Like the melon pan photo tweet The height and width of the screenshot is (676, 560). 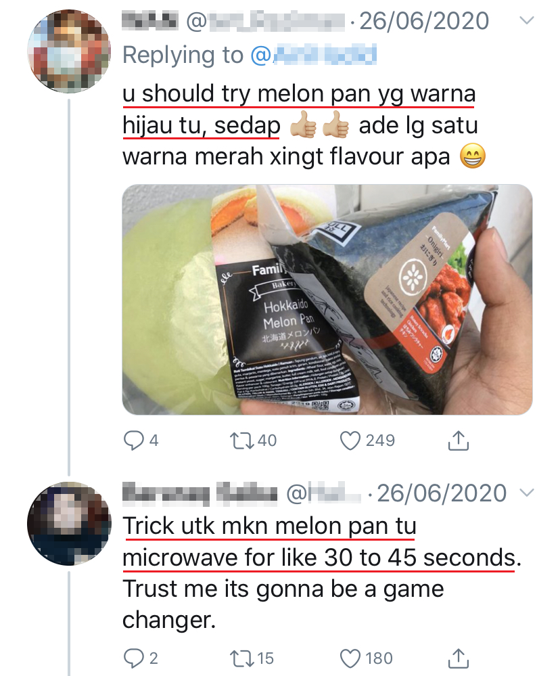(x=349, y=441)
